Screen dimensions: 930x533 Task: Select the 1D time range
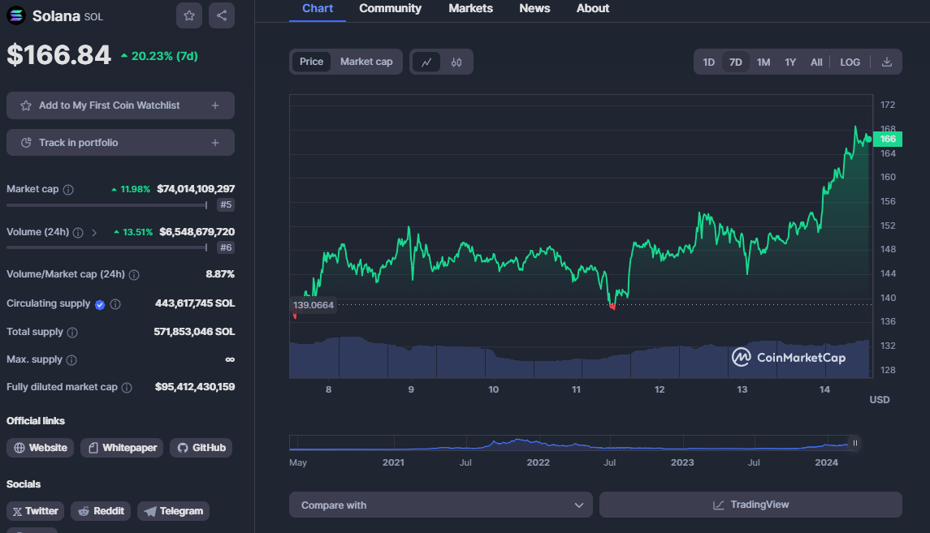708,62
